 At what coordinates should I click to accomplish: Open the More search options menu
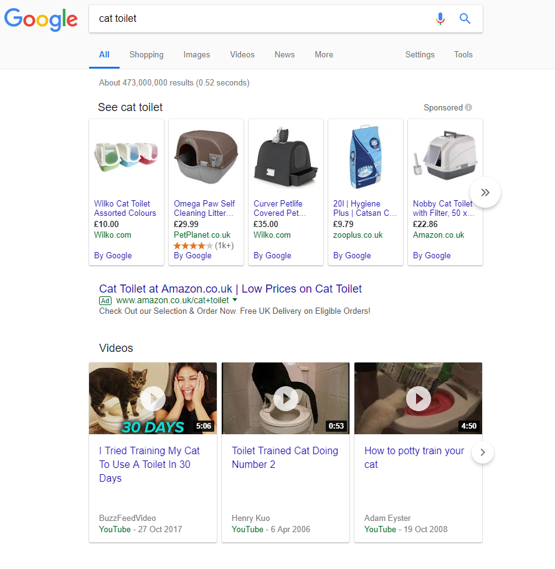click(323, 54)
